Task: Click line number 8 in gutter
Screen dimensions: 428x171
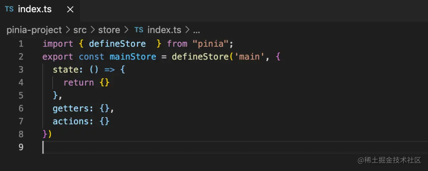Action: [21, 134]
